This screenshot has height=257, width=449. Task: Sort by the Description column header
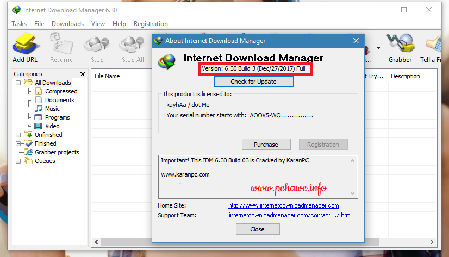[405, 76]
